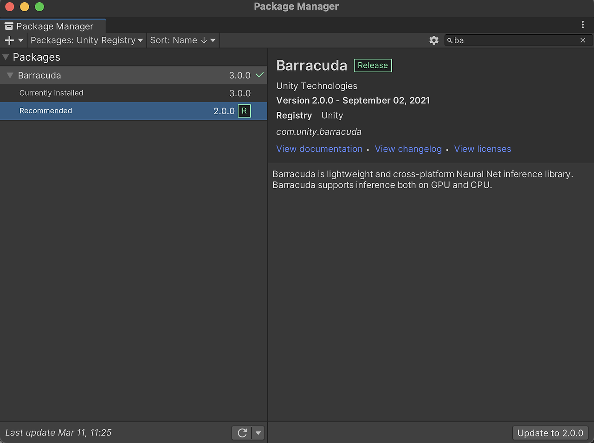Open the gear settings icon

click(434, 40)
